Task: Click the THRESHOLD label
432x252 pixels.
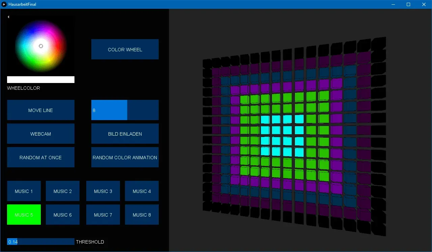Action: [90, 242]
